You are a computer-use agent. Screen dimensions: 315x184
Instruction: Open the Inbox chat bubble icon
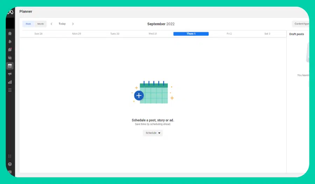(x=10, y=50)
